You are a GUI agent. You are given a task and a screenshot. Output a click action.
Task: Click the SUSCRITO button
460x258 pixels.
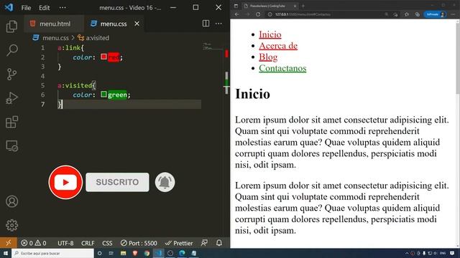click(117, 182)
